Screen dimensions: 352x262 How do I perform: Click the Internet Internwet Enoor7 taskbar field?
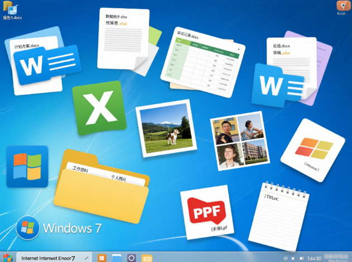pos(54,258)
